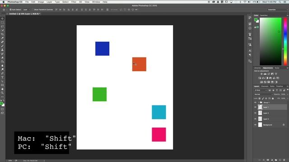This screenshot has width=289, height=162.
Task: Click the rainbow hue slider
Action: [x=285, y=41]
